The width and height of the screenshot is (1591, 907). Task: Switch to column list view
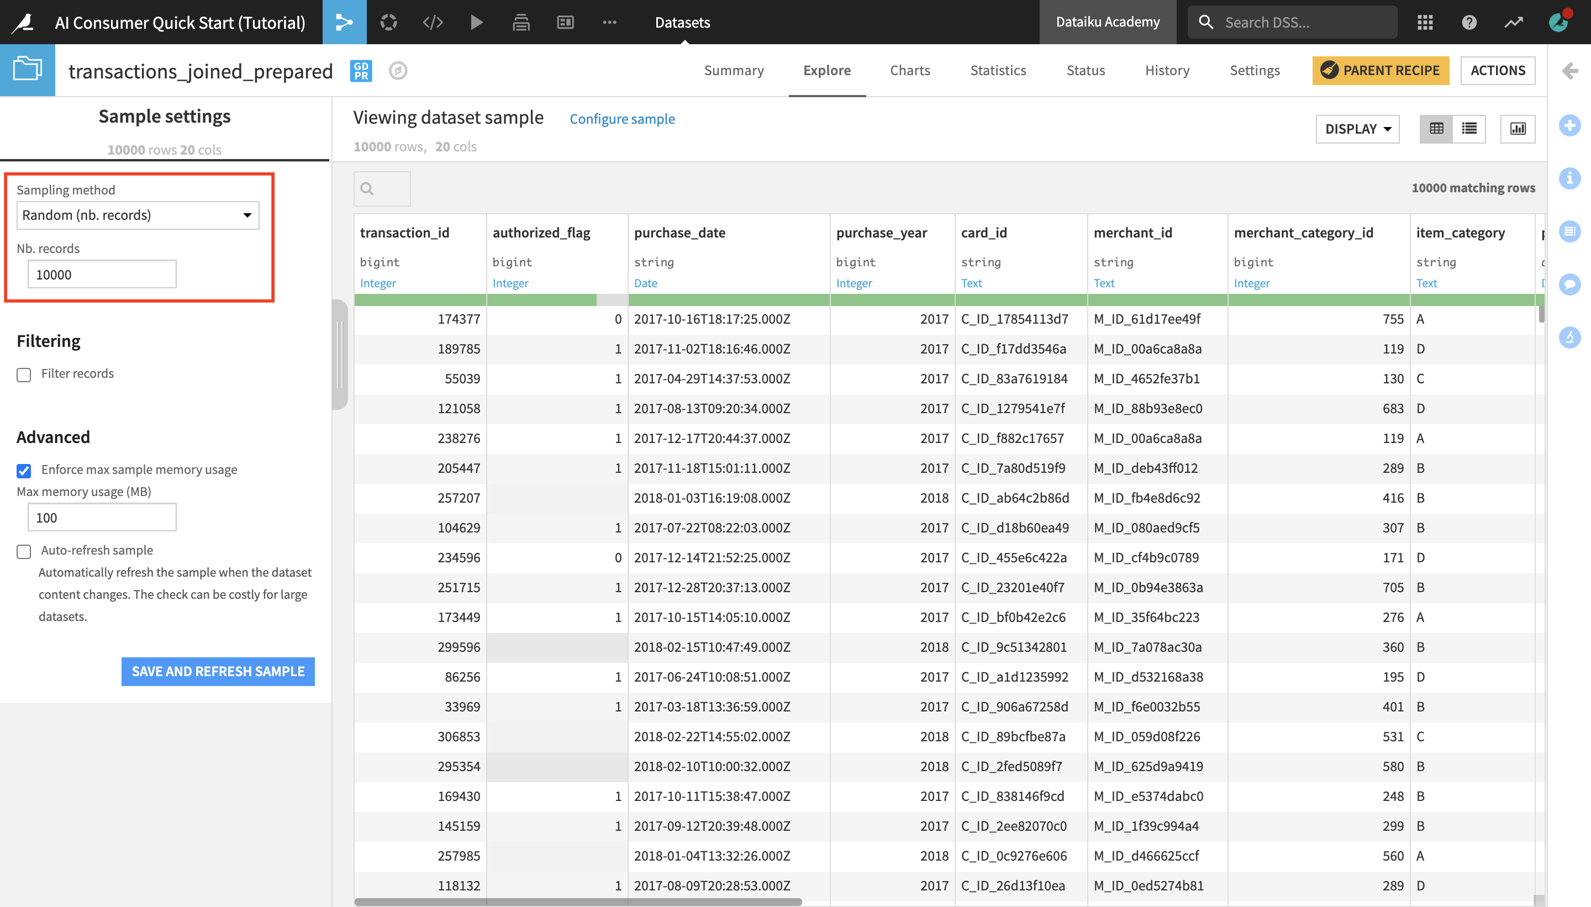(x=1469, y=129)
